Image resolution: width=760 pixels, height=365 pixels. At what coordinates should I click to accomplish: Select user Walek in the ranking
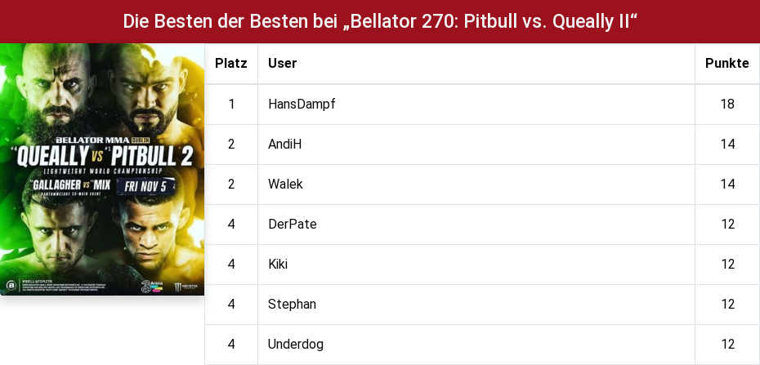tap(285, 185)
